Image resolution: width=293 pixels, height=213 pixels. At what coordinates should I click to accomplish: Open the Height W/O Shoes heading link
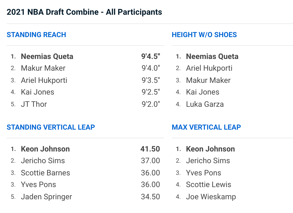point(204,35)
